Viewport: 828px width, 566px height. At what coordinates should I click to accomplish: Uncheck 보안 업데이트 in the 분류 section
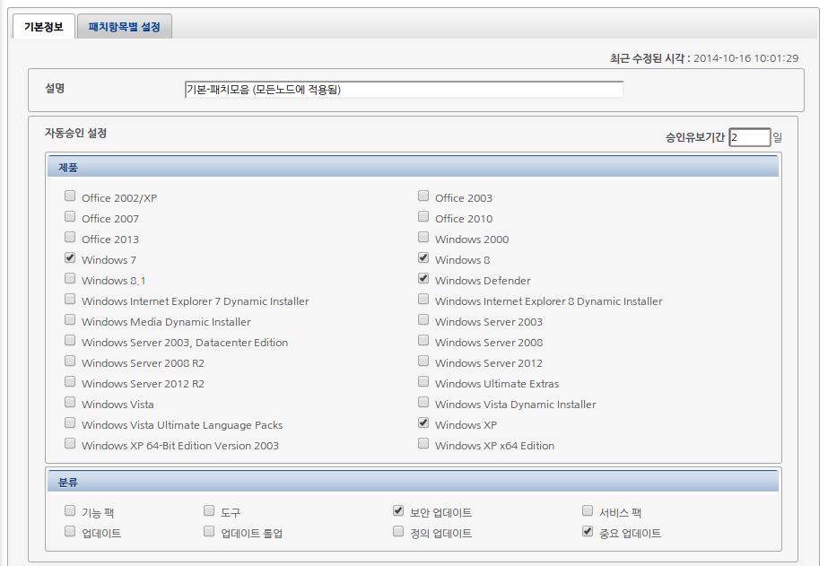tap(397, 509)
